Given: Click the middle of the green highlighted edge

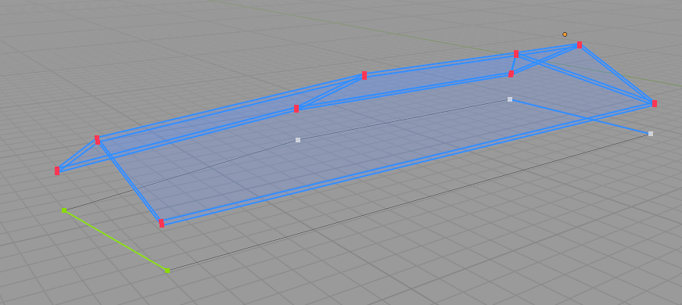Looking at the screenshot, I should (116, 241).
